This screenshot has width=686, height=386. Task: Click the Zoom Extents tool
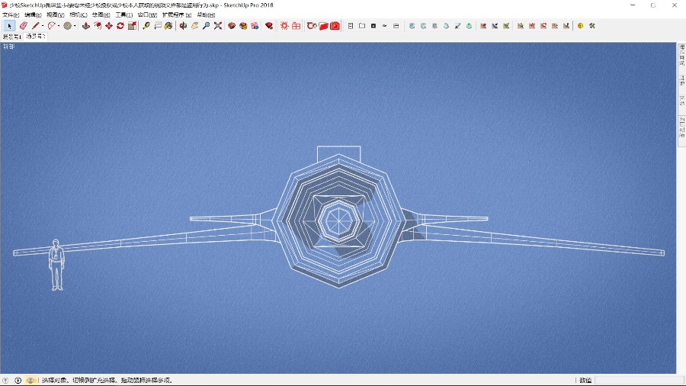tap(218, 26)
